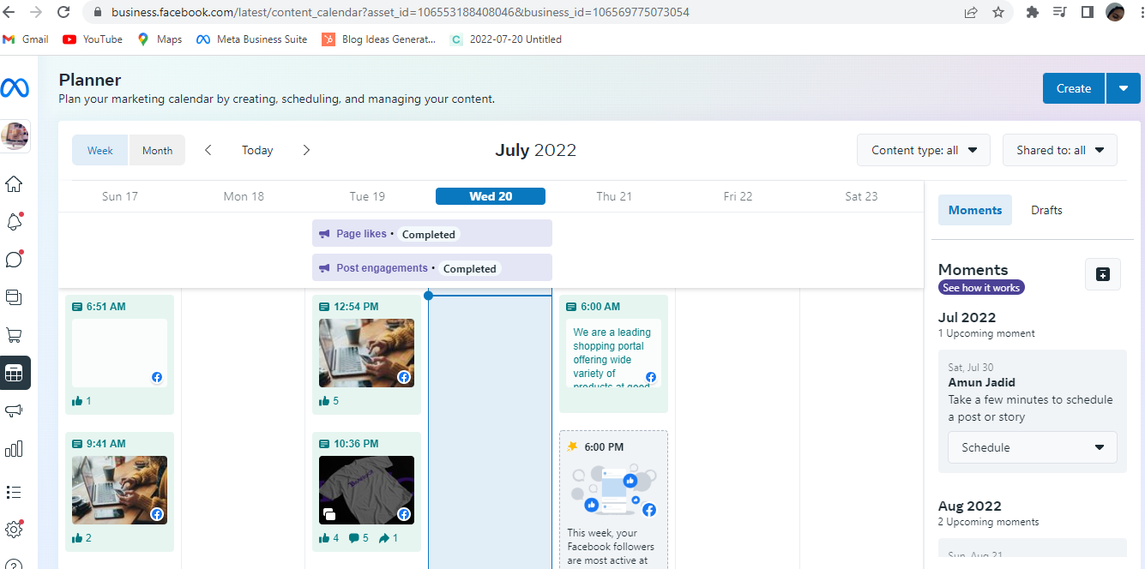1145x569 pixels.
Task: Click the Create button
Action: (1073, 88)
